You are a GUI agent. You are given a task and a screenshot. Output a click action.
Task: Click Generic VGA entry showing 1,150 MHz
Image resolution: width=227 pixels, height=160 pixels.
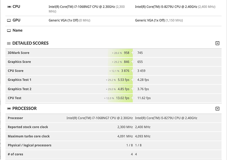[159, 20]
